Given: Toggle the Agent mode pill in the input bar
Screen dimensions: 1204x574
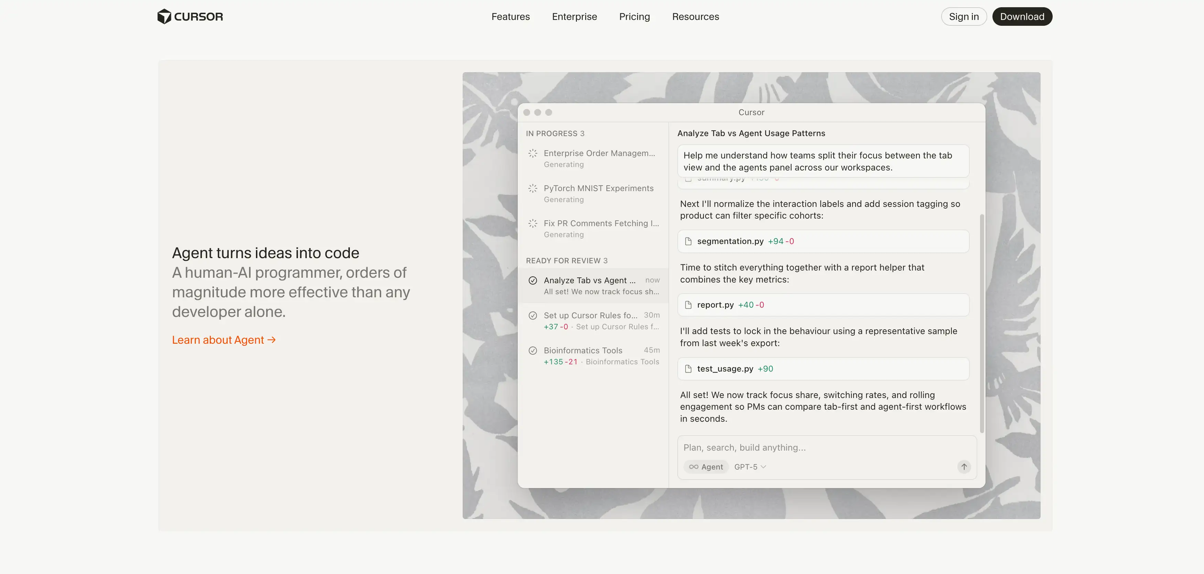Looking at the screenshot, I should pos(706,466).
